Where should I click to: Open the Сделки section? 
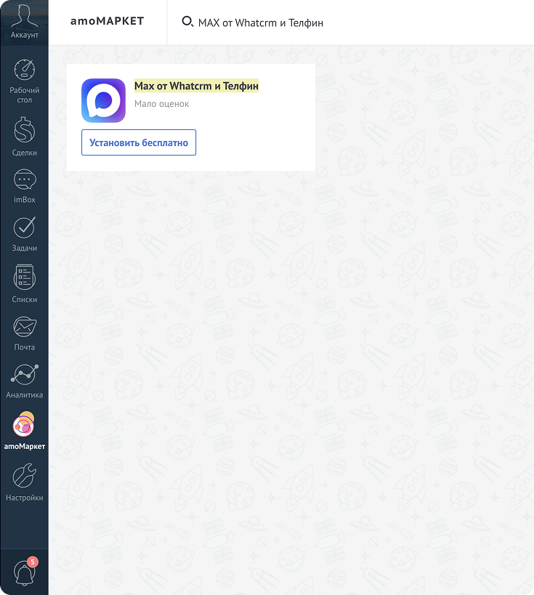click(24, 137)
